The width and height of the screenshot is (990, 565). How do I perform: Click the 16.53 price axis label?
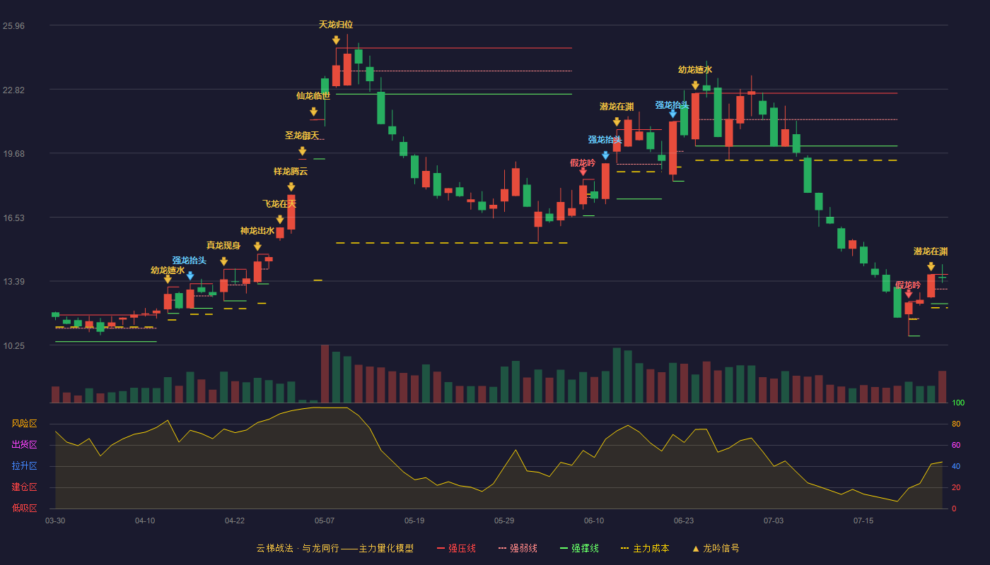[x=13, y=218]
